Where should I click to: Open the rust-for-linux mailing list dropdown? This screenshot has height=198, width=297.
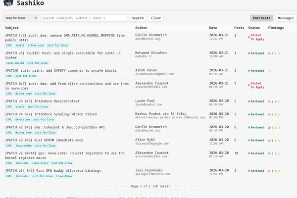[x=20, y=18]
